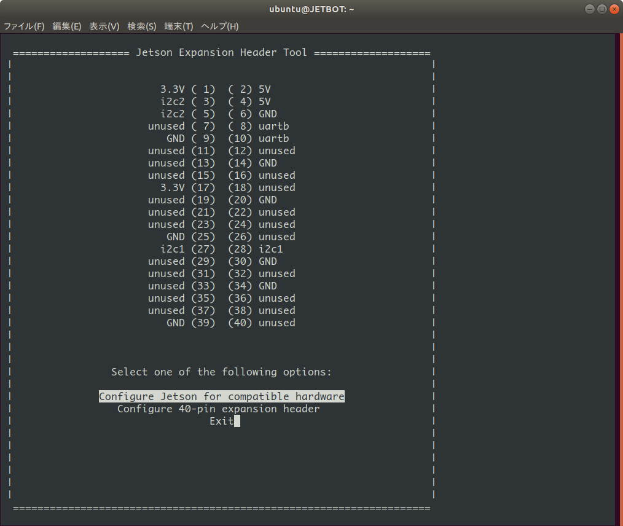623x526 pixels.
Task: Open the 表示(V) menu
Action: pyautogui.click(x=104, y=26)
